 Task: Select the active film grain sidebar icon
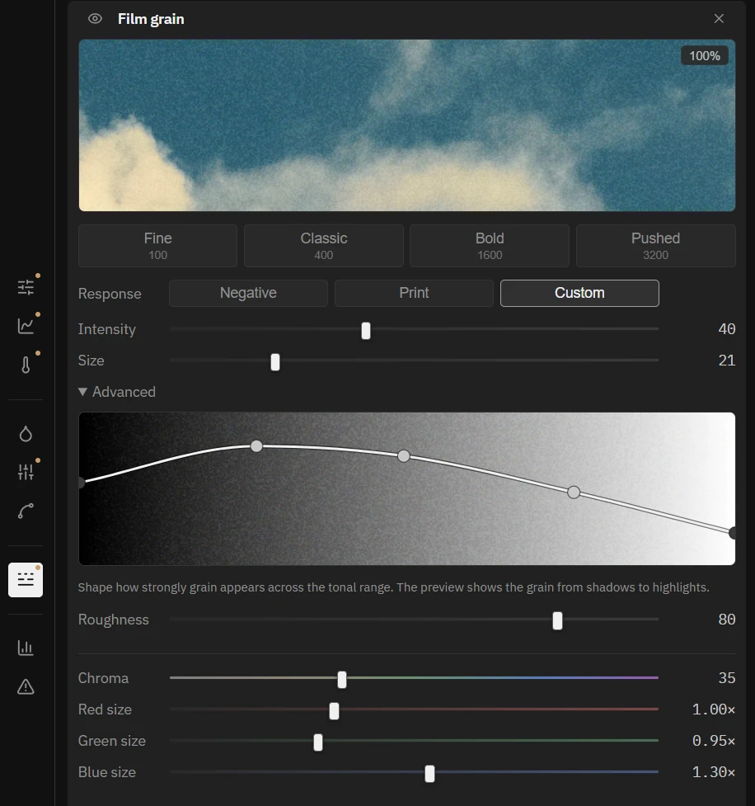coord(26,580)
